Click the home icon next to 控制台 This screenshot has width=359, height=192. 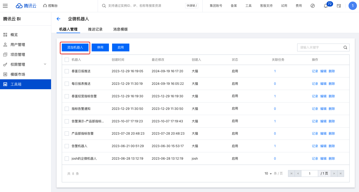coord(45,6)
